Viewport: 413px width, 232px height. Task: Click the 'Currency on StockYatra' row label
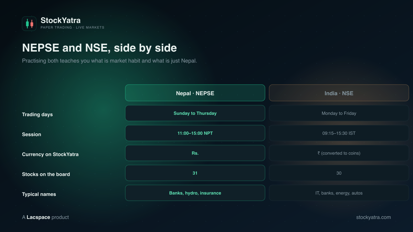click(x=50, y=154)
